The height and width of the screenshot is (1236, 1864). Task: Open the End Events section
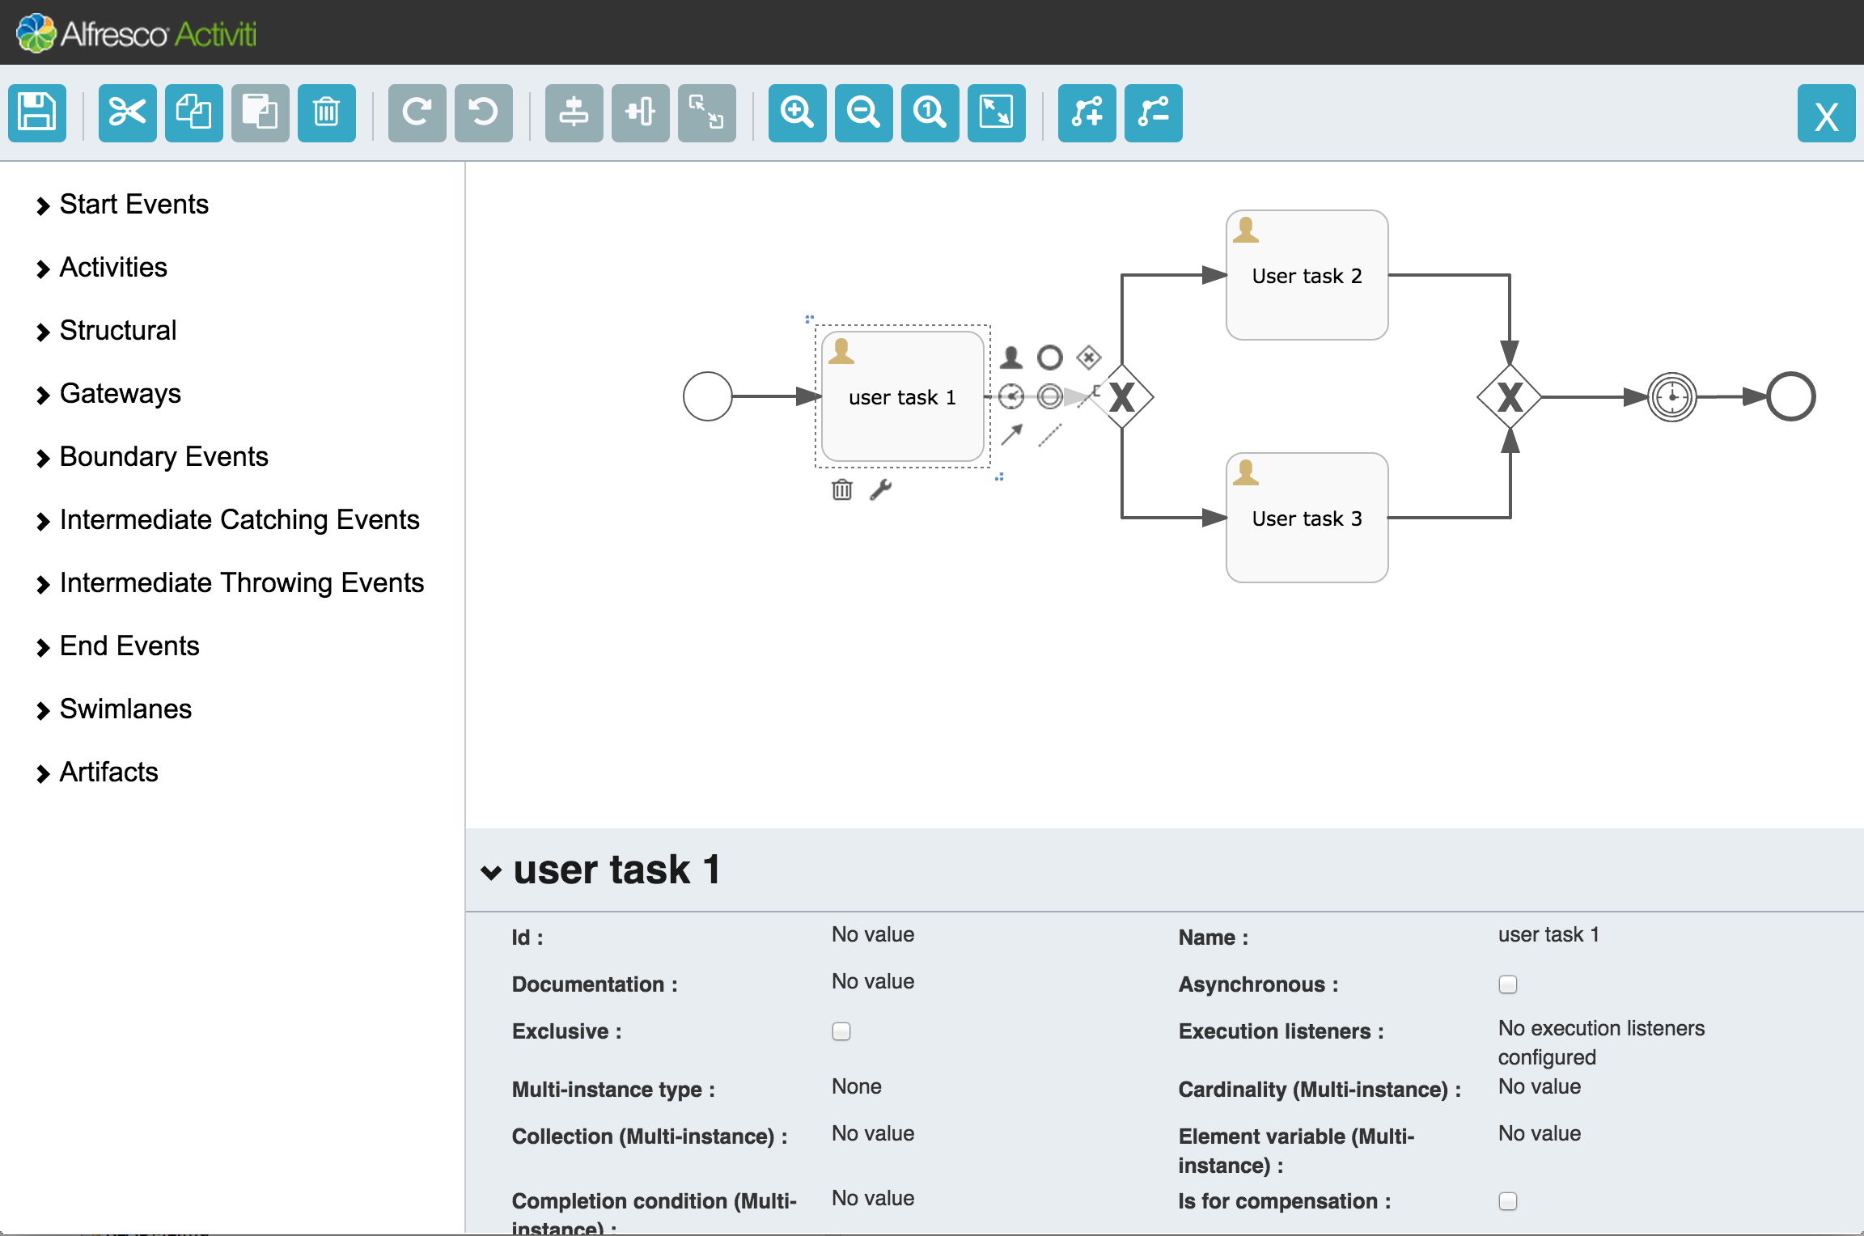tap(127, 644)
